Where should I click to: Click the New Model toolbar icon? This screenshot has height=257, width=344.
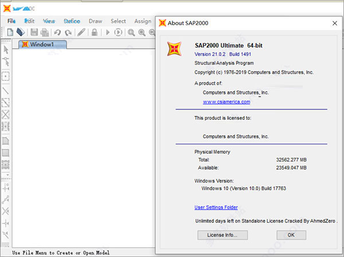10,33
